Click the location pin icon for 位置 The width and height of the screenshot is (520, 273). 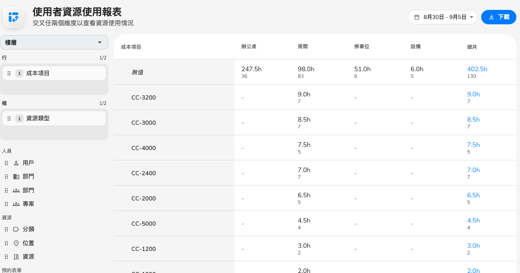(x=16, y=243)
